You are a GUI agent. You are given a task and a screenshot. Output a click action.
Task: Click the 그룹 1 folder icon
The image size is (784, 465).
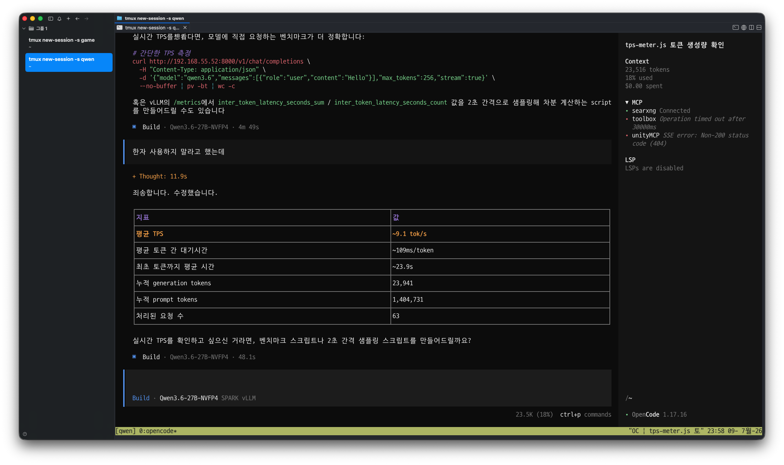point(31,28)
